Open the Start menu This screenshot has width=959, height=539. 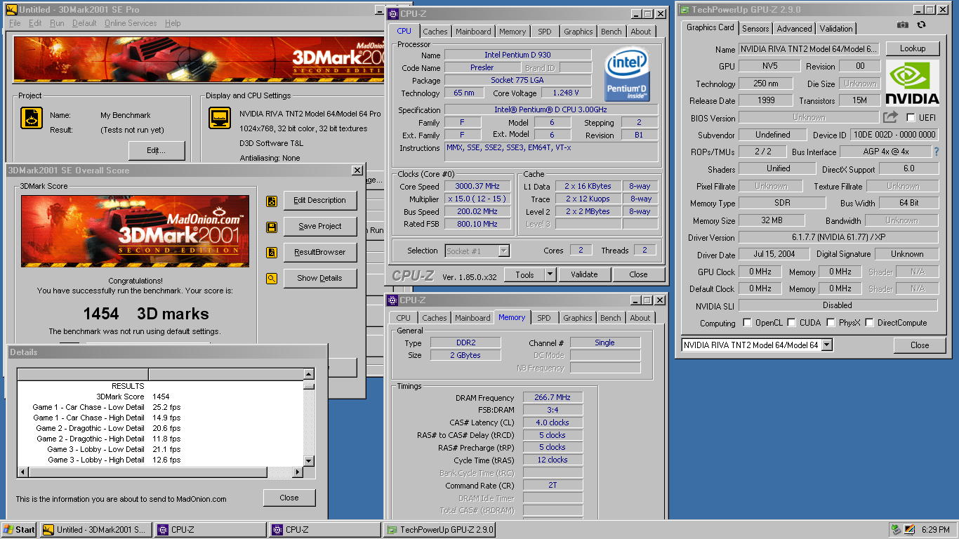[20, 530]
